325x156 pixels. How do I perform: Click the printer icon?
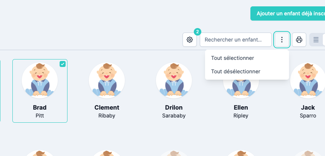[299, 40]
